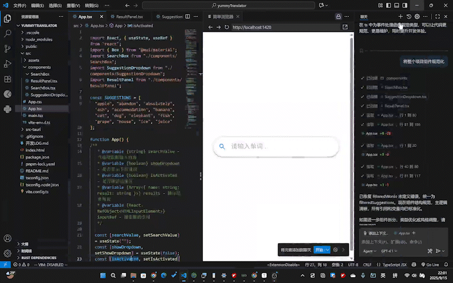The height and width of the screenshot is (283, 453).
Task: Open the Extensions view
Action: [x=7, y=79]
